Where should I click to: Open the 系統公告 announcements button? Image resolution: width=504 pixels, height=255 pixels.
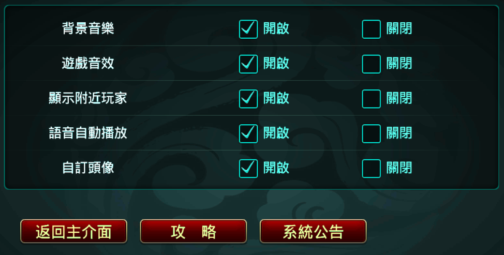tap(313, 232)
